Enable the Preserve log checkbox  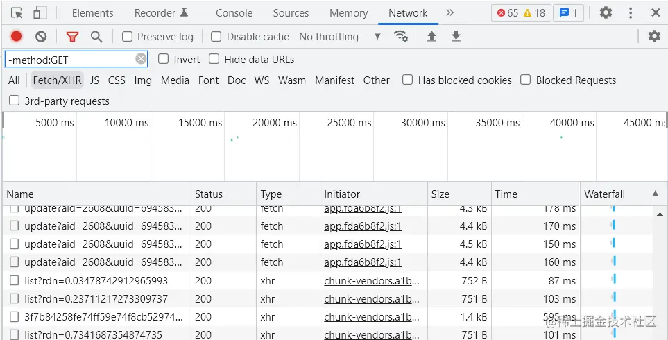(128, 36)
